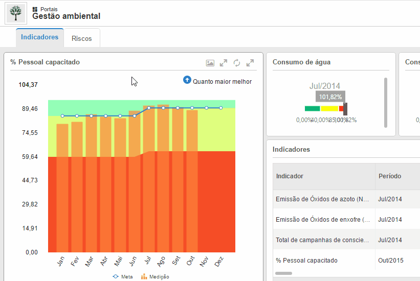The height and width of the screenshot is (281, 420).
Task: Click the water consumption gauge marker
Action: click(x=345, y=108)
